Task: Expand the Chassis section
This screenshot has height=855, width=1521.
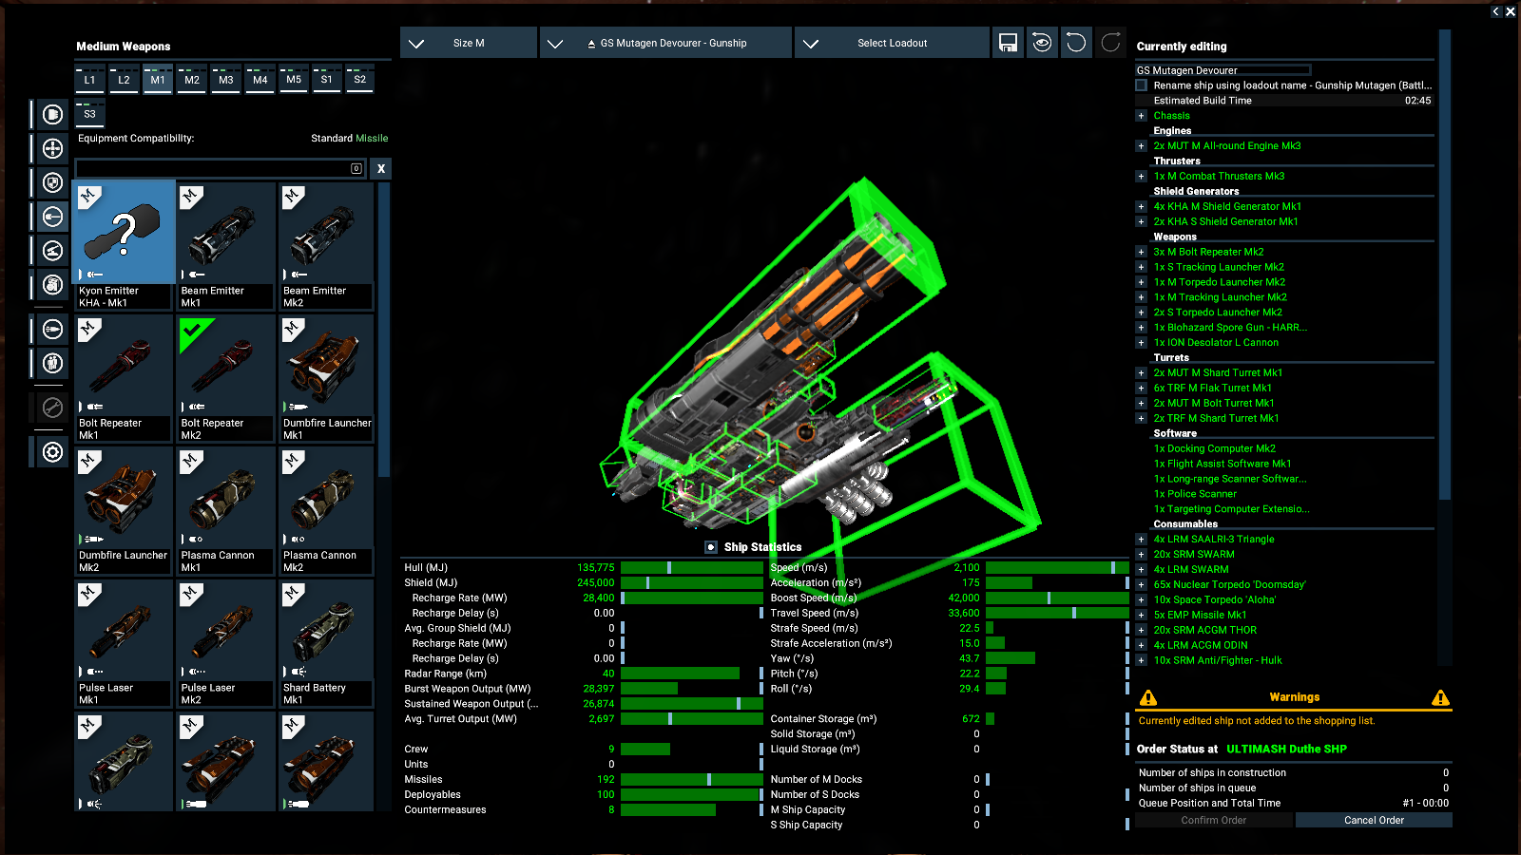Action: 1141,116
